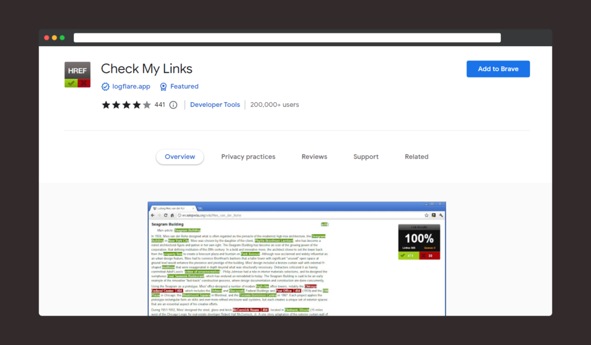Open the Developer Tools category link
The height and width of the screenshot is (345, 591).
click(x=215, y=104)
